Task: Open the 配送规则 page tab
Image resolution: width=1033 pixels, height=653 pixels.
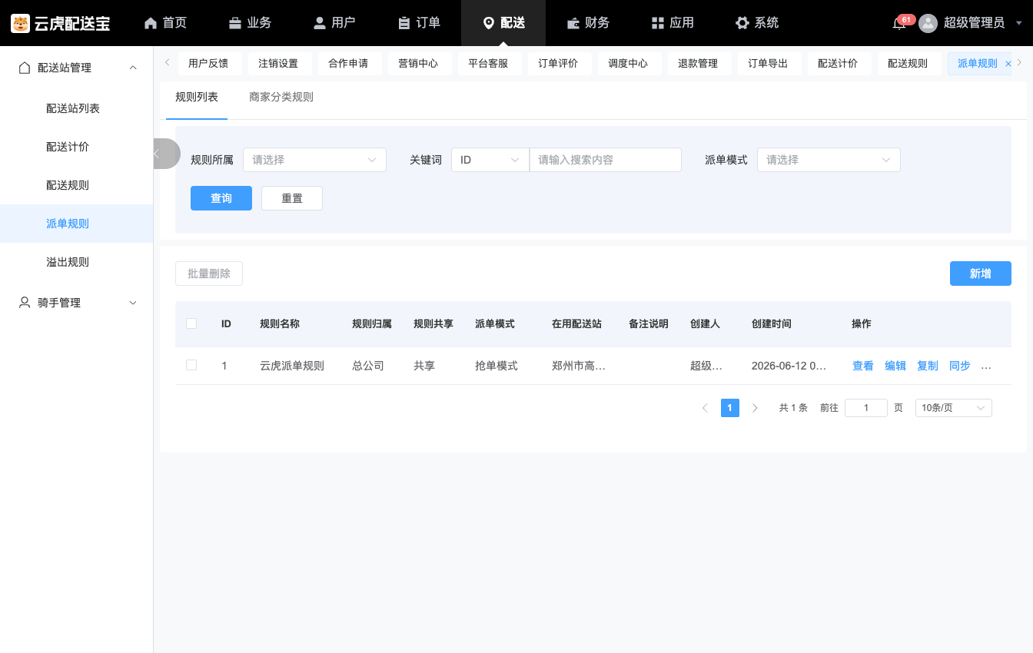Action: point(908,64)
